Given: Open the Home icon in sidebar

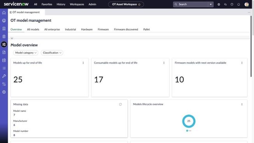Looking at the screenshot, I should pyautogui.click(x=4, y=12).
